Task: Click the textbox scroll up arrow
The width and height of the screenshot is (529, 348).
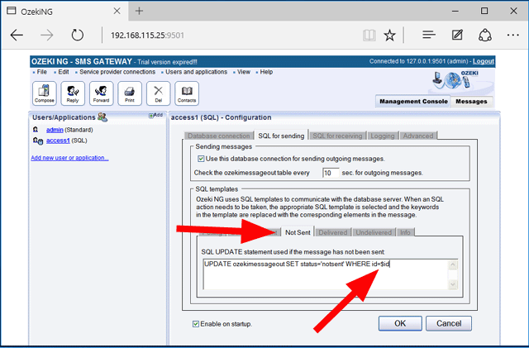Action: coord(453,265)
